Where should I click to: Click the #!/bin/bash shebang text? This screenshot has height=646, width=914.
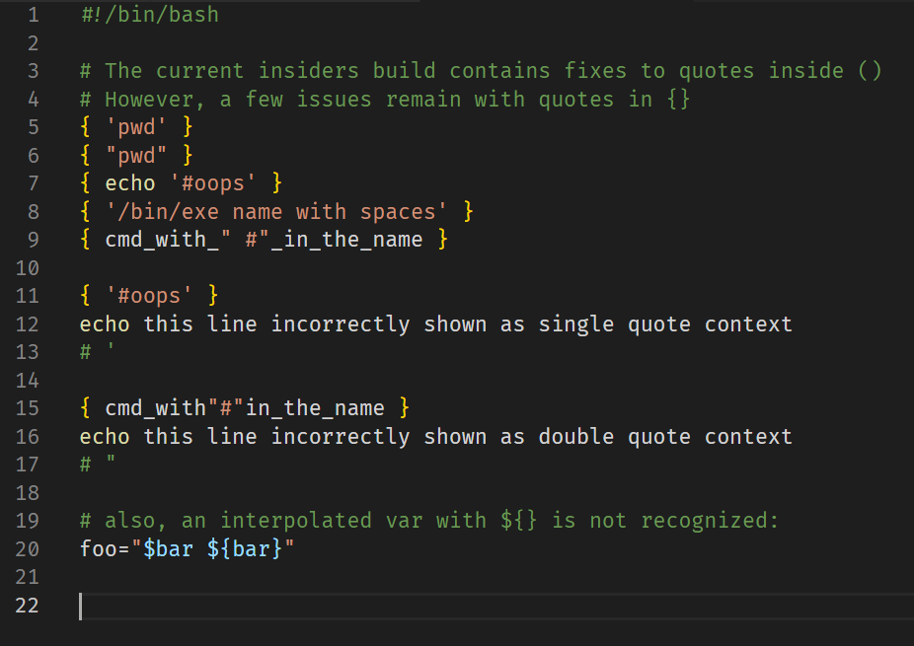click(148, 14)
